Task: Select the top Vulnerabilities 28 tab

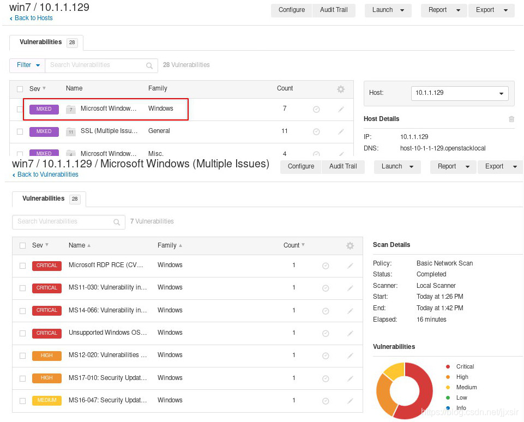Action: [x=46, y=43]
